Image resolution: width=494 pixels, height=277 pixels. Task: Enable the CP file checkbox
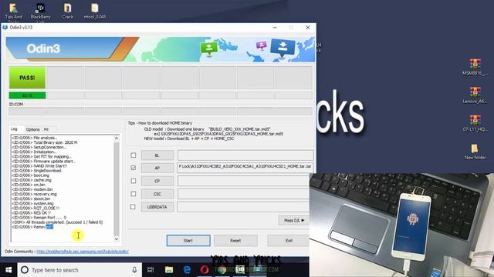pos(134,181)
